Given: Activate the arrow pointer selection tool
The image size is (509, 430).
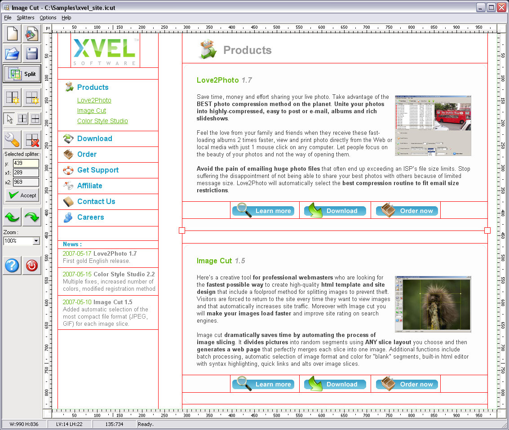Looking at the screenshot, I should coord(9,119).
